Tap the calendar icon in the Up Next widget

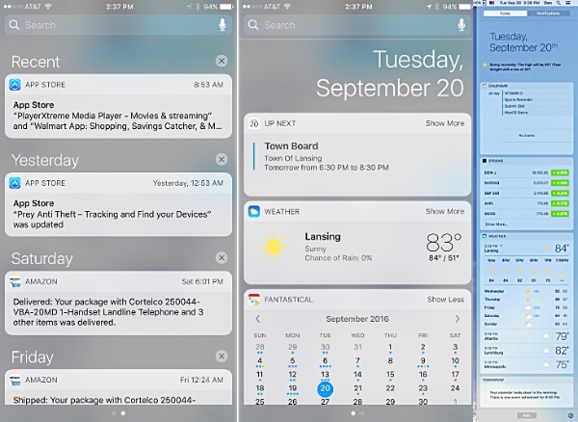[254, 123]
